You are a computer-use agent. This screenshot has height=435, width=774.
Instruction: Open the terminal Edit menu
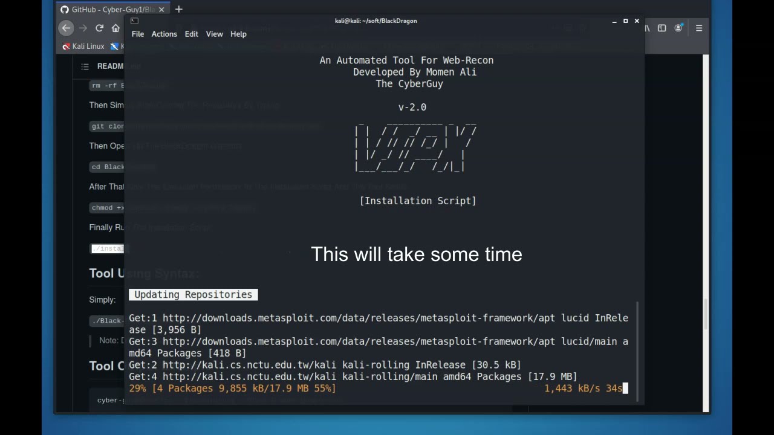coord(191,34)
